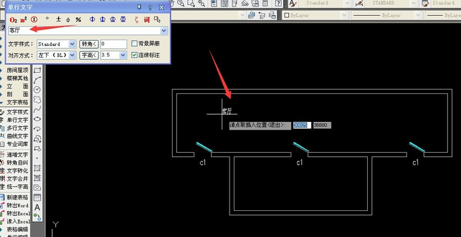Image resolution: width=461 pixels, height=237 pixels.
Task: Open the layer properties manager icon
Action: [251, 15]
